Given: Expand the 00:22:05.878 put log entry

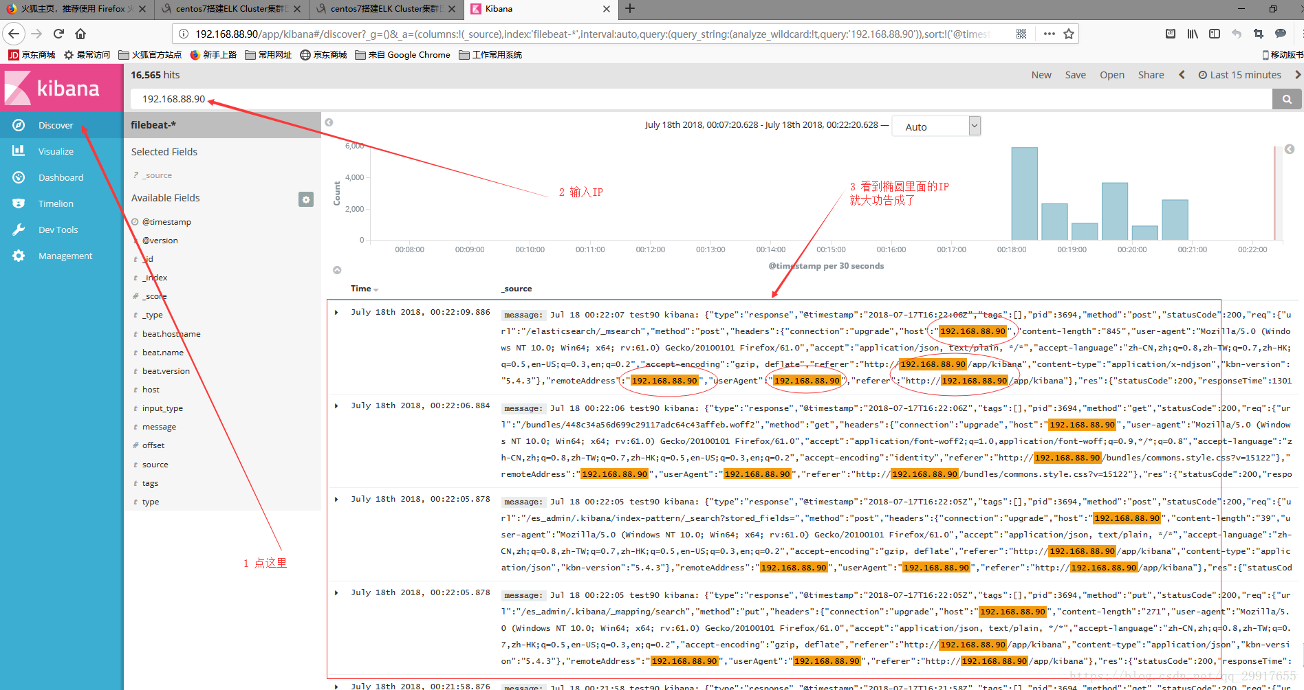Looking at the screenshot, I should (x=336, y=593).
